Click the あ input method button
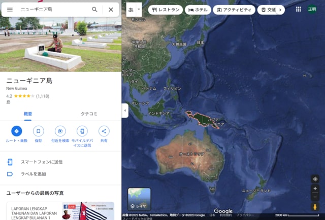The image size is (325, 220). click(131, 10)
